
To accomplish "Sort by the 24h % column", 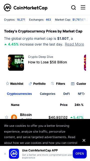I will coord(79,105).
